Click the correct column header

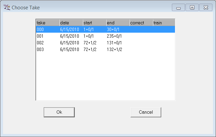pos(141,23)
